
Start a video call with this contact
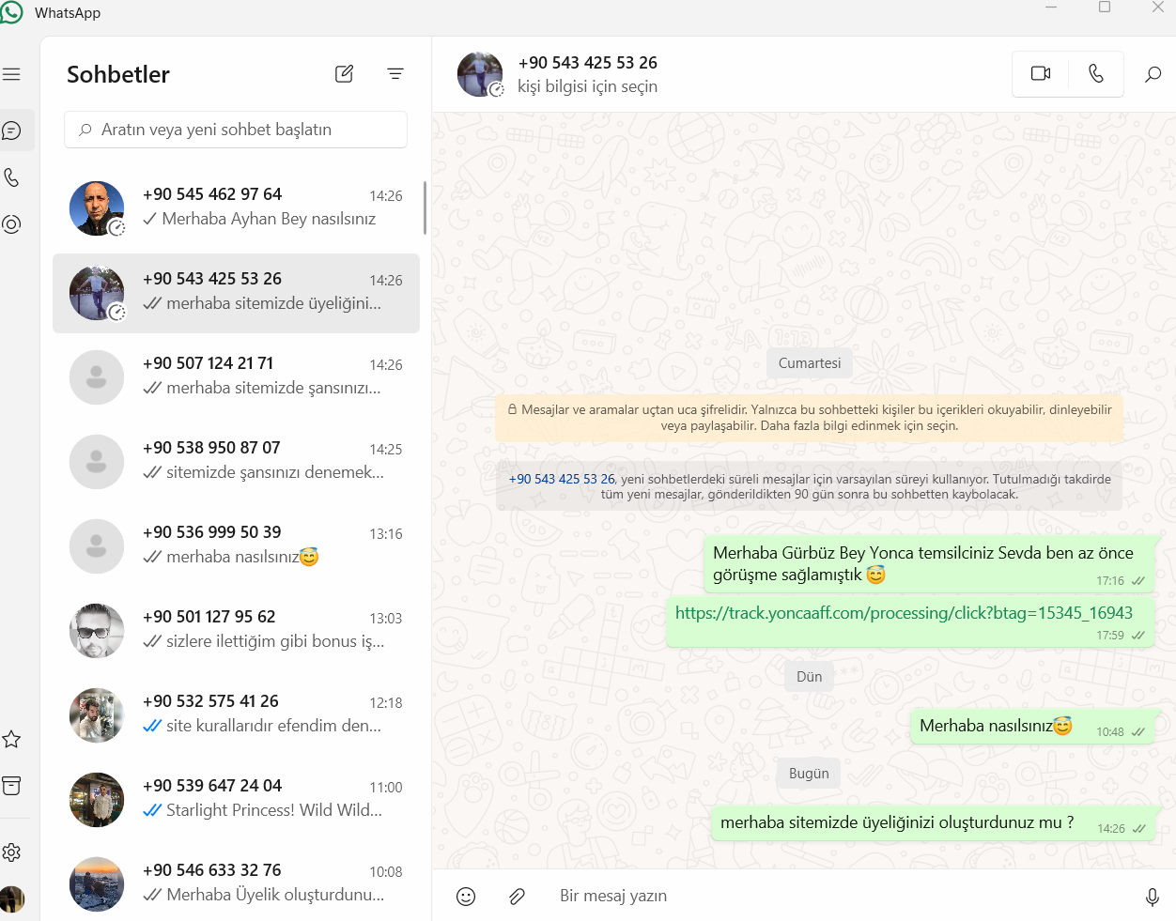pos(1041,73)
